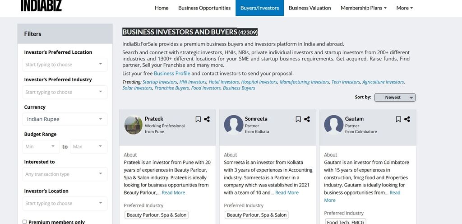The image size is (462, 224).
Task: Bookmark Prateek's investor profile
Action: tap(198, 119)
